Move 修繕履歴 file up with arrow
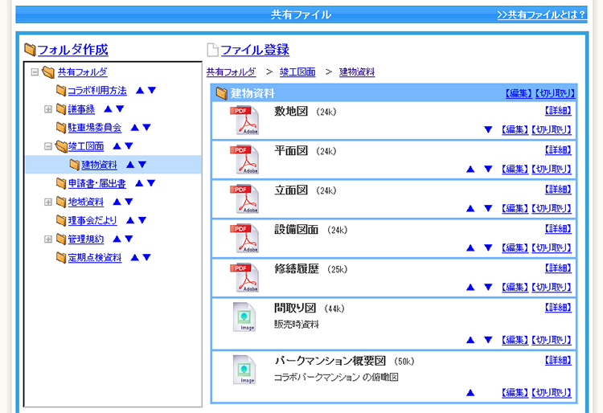The width and height of the screenshot is (603, 413). pyautogui.click(x=470, y=288)
